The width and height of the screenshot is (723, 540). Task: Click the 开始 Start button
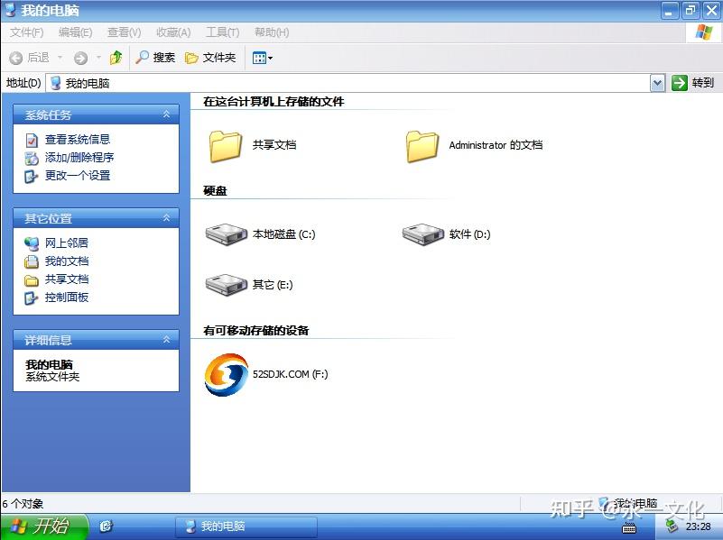tap(44, 526)
